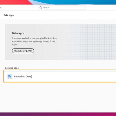Open the Usage Policy & FAQ button
Screen dimensions: 116x116
tap(23, 51)
